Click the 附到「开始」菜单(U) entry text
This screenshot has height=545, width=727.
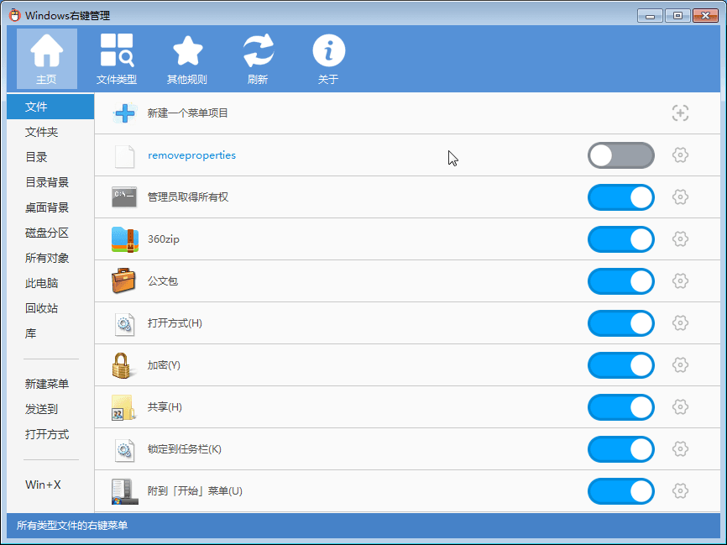195,491
